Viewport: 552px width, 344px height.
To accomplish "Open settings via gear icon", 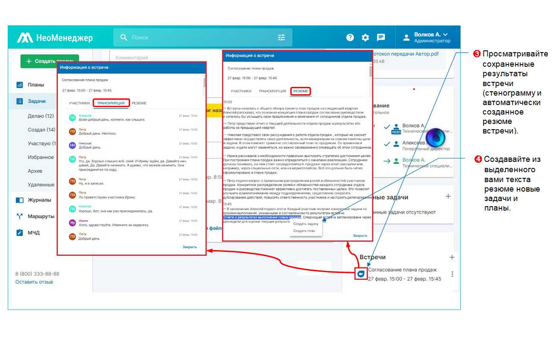I will (x=365, y=37).
